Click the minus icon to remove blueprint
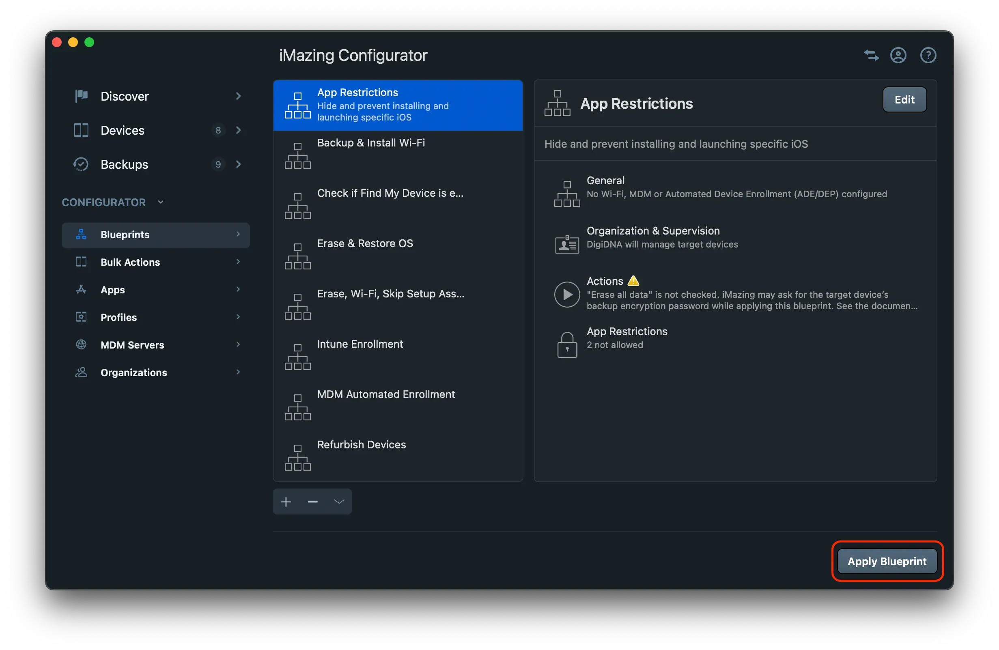The width and height of the screenshot is (999, 650). (312, 501)
